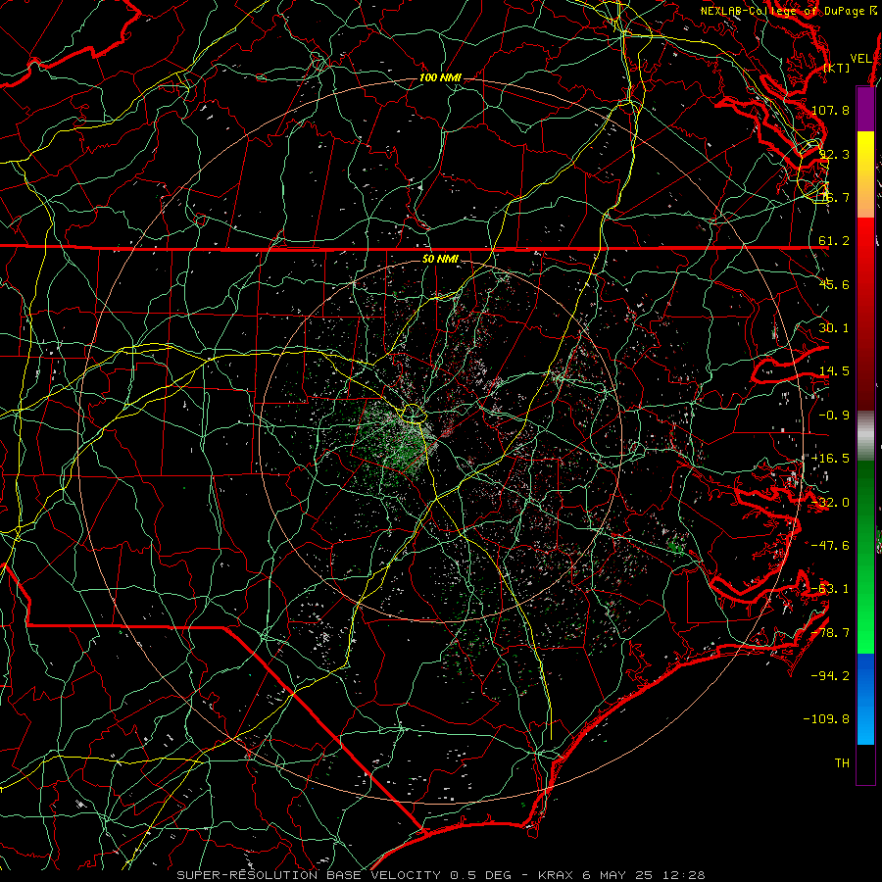Click the TH label under the scale
Screen dimensions: 882x882
pyautogui.click(x=842, y=762)
